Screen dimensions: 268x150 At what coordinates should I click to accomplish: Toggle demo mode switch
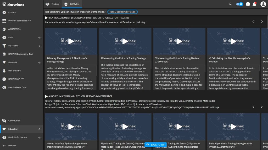240,4
